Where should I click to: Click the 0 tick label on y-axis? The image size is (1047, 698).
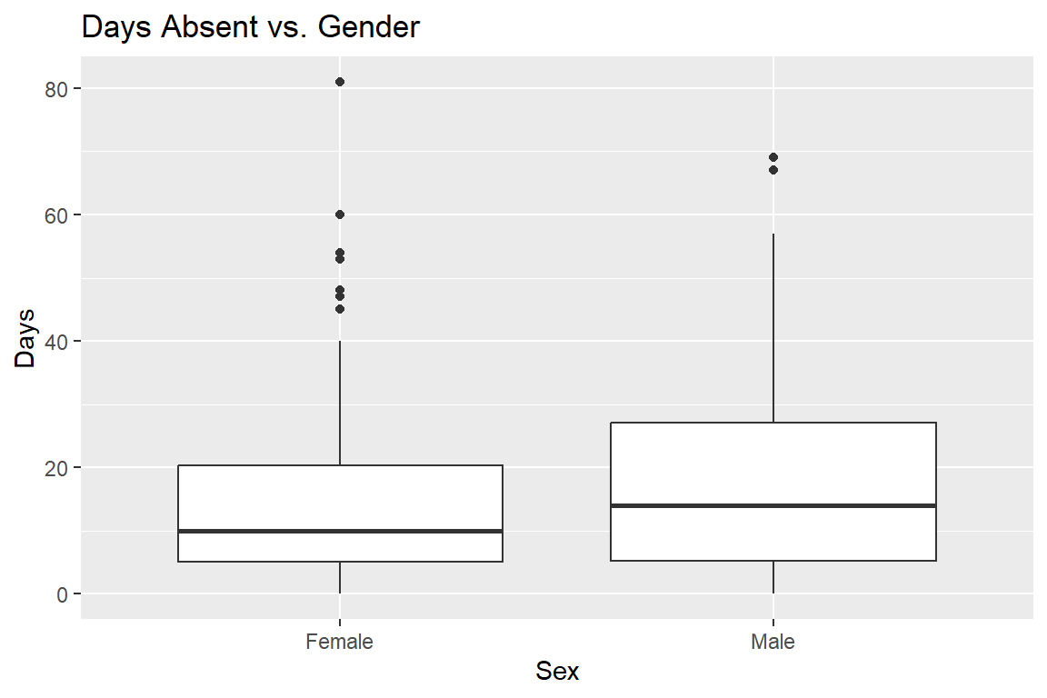pyautogui.click(x=63, y=594)
